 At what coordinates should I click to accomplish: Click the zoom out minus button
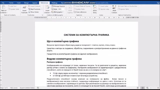(x=151, y=88)
